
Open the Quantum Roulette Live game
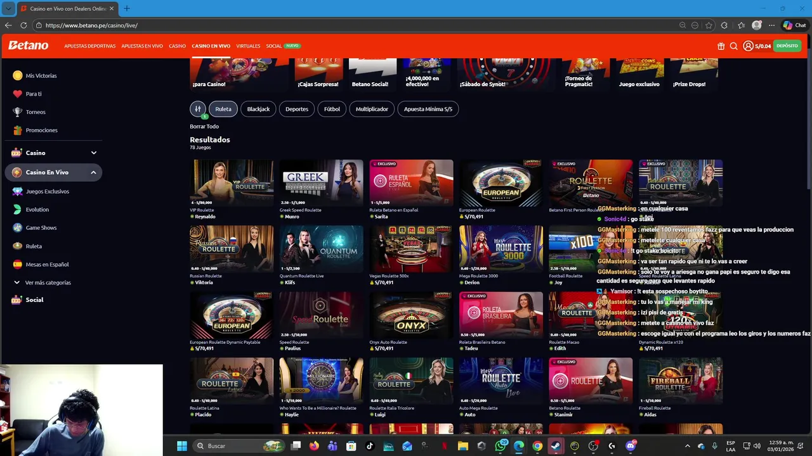click(322, 249)
